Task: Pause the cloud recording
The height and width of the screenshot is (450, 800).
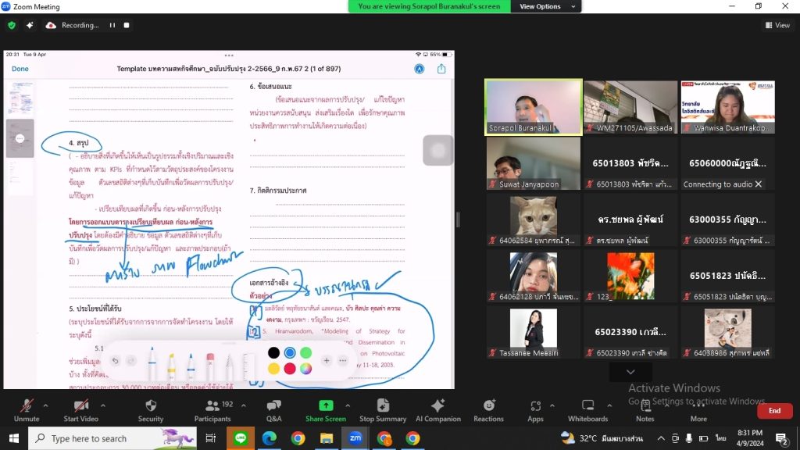Action: 112,25
